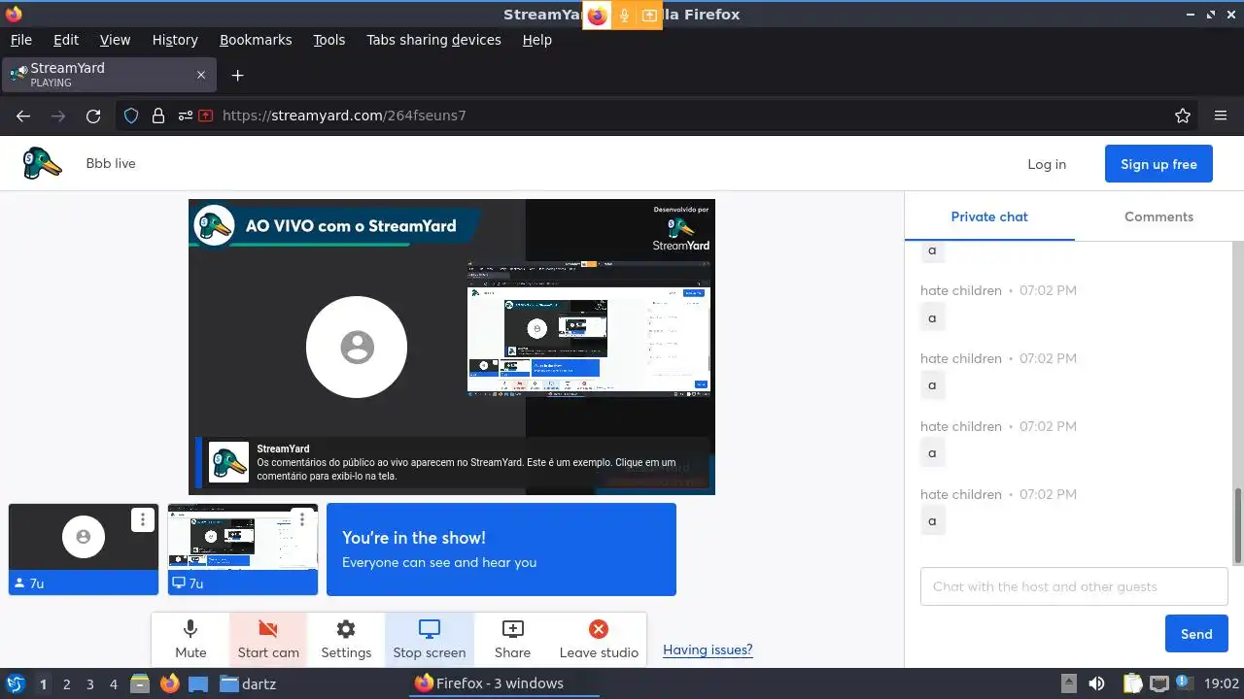Open the taskbar start menu
The image size is (1244, 699).
15,683
